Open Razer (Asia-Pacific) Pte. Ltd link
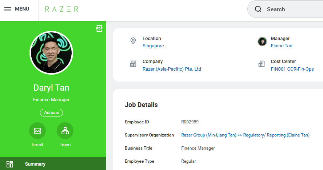 172,69
